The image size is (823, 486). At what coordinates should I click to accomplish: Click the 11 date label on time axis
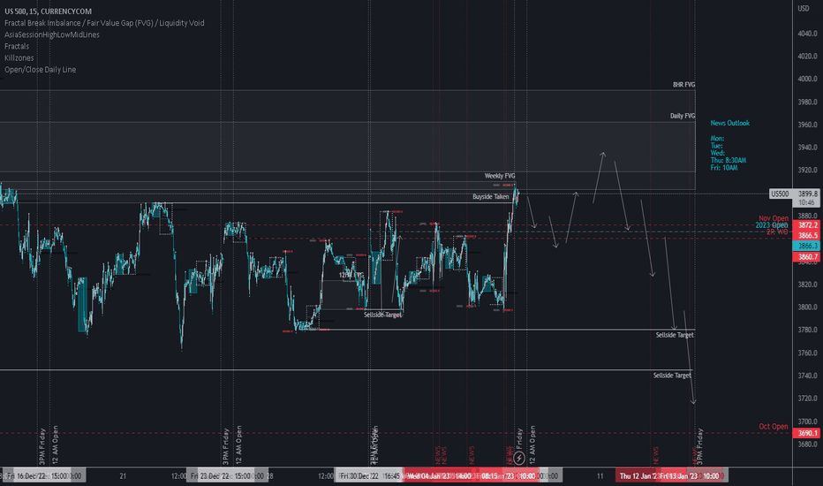tap(600, 476)
